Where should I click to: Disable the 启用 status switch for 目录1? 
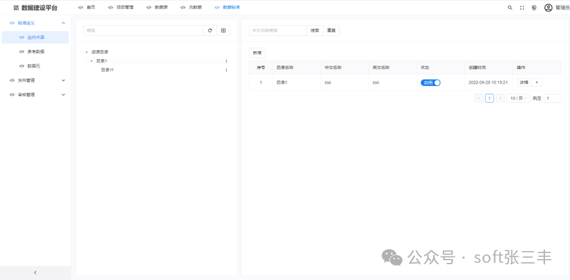tap(430, 83)
